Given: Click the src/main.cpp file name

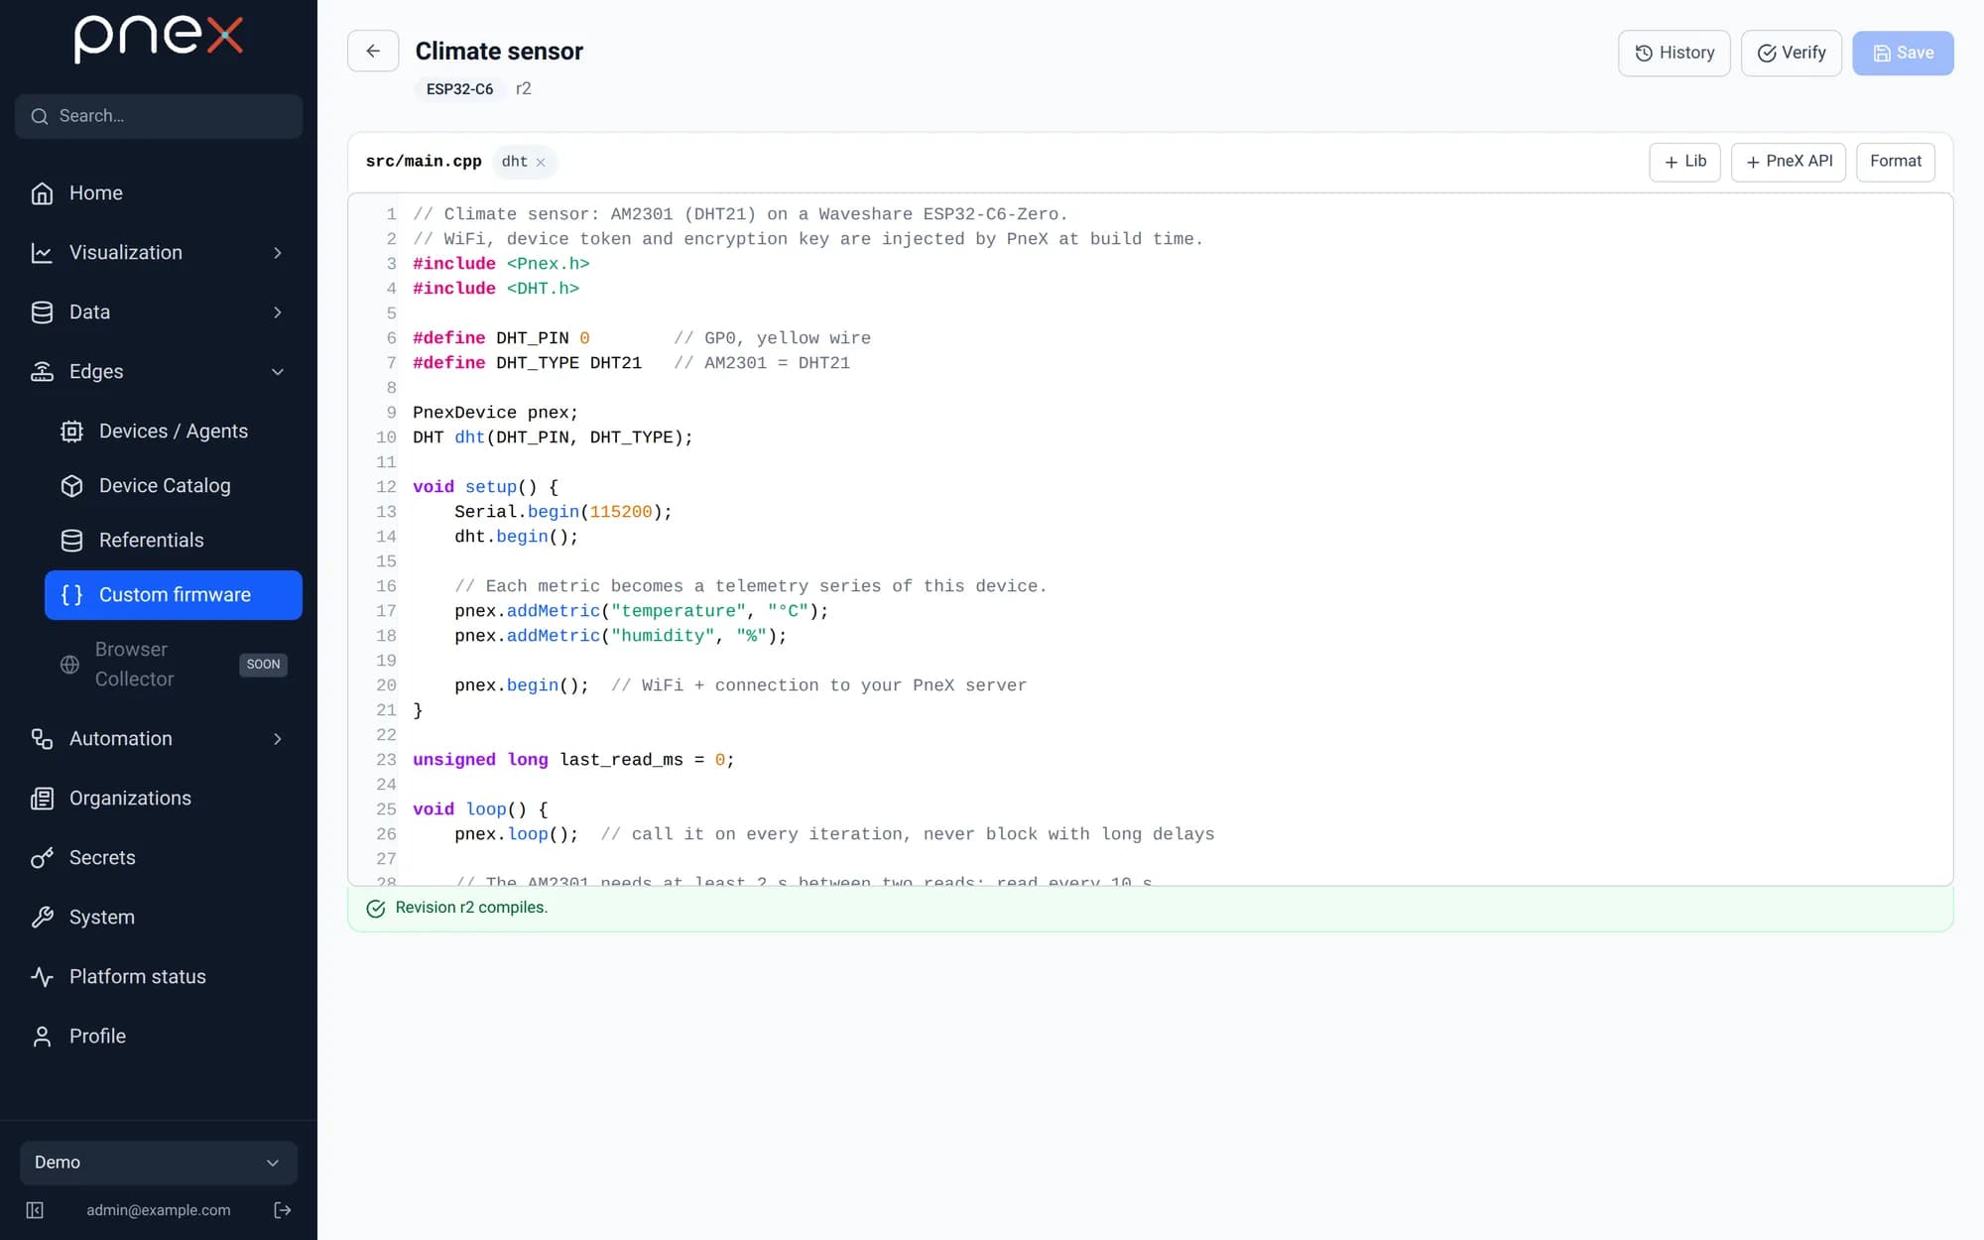Looking at the screenshot, I should pos(424,162).
